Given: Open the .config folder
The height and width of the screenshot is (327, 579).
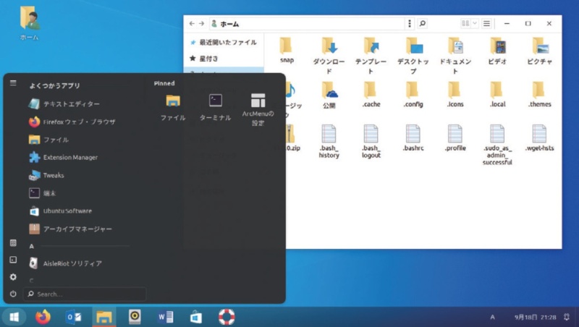Looking at the screenshot, I should [413, 94].
